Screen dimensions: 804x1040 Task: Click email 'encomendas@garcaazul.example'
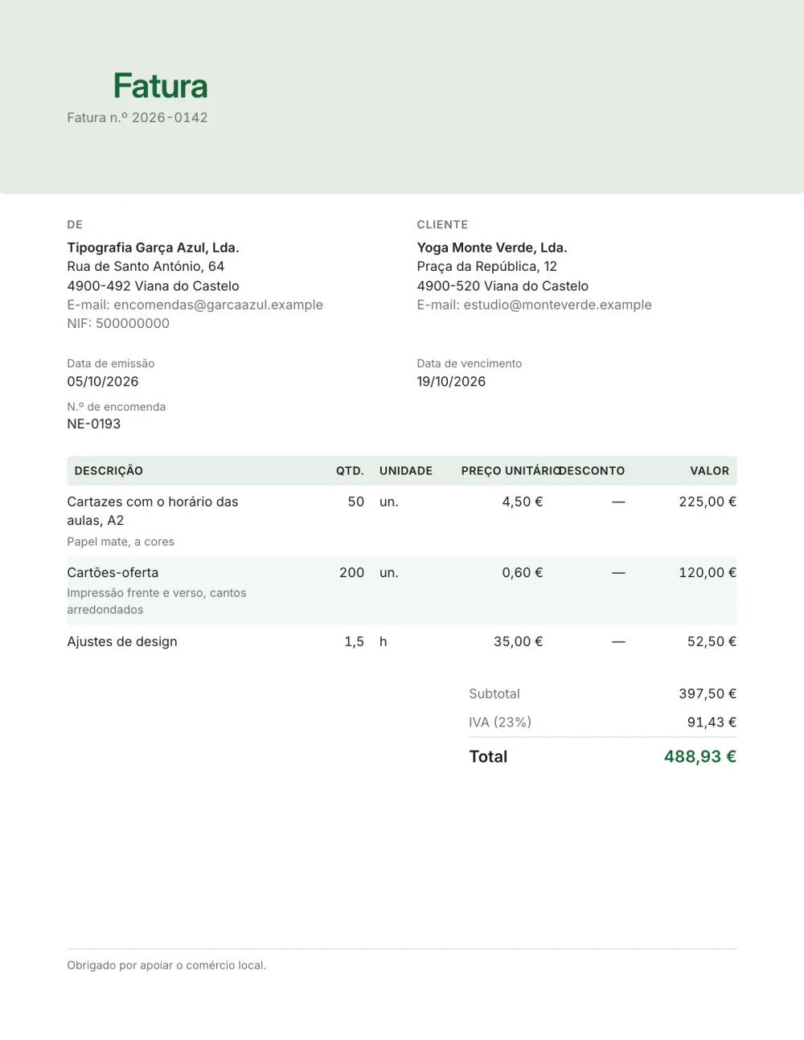[x=219, y=305]
